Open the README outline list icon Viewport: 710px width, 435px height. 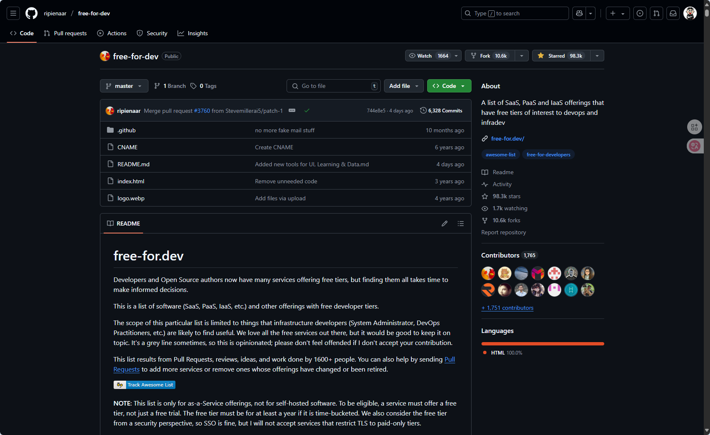coord(461,224)
